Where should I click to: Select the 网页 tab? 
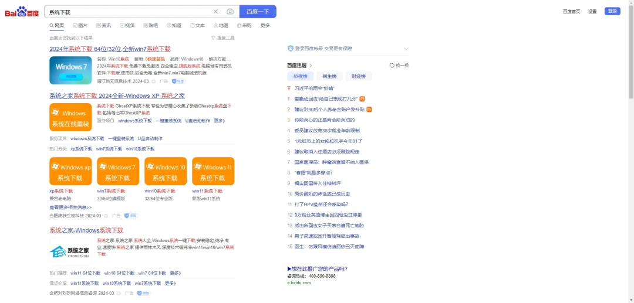(x=56, y=25)
